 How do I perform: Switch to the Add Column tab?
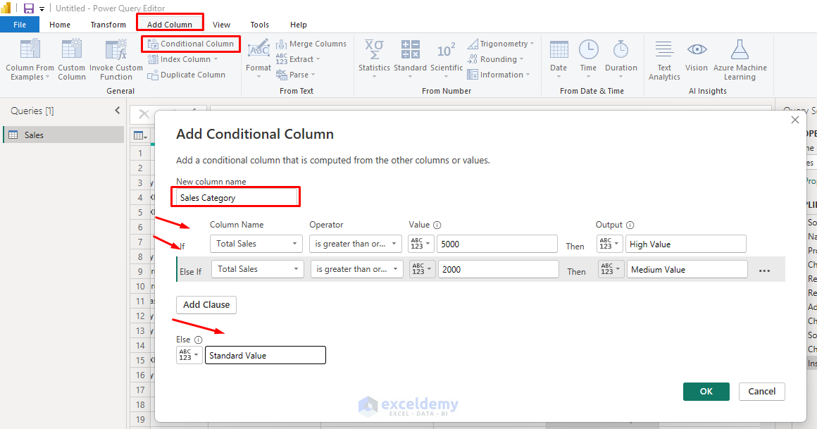[x=170, y=25]
